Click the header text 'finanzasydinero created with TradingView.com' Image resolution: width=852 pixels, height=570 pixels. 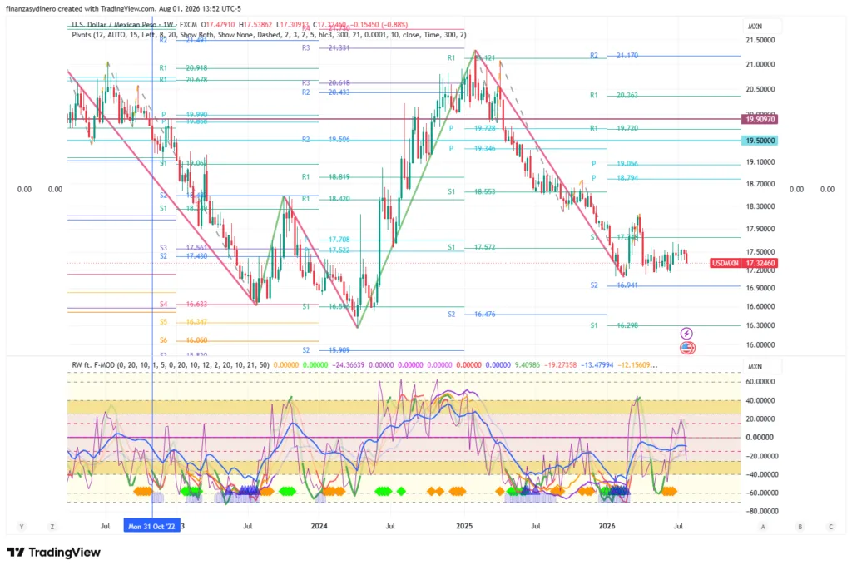pyautogui.click(x=81, y=8)
